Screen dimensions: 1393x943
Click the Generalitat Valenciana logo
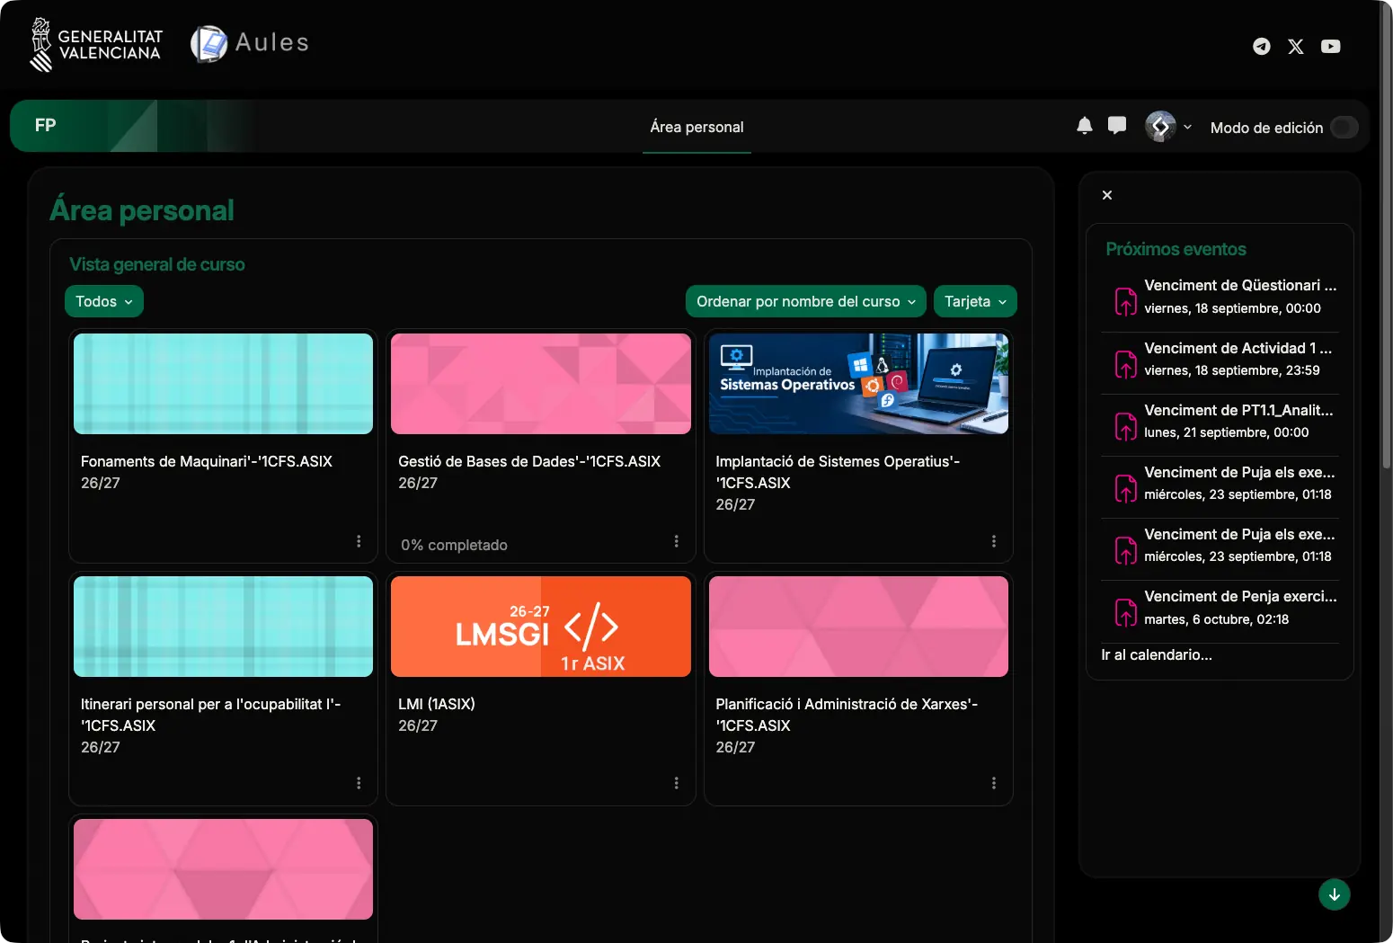coord(96,44)
